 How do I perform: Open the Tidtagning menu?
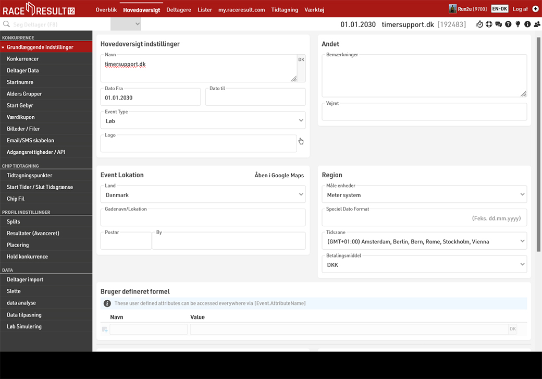(x=285, y=9)
